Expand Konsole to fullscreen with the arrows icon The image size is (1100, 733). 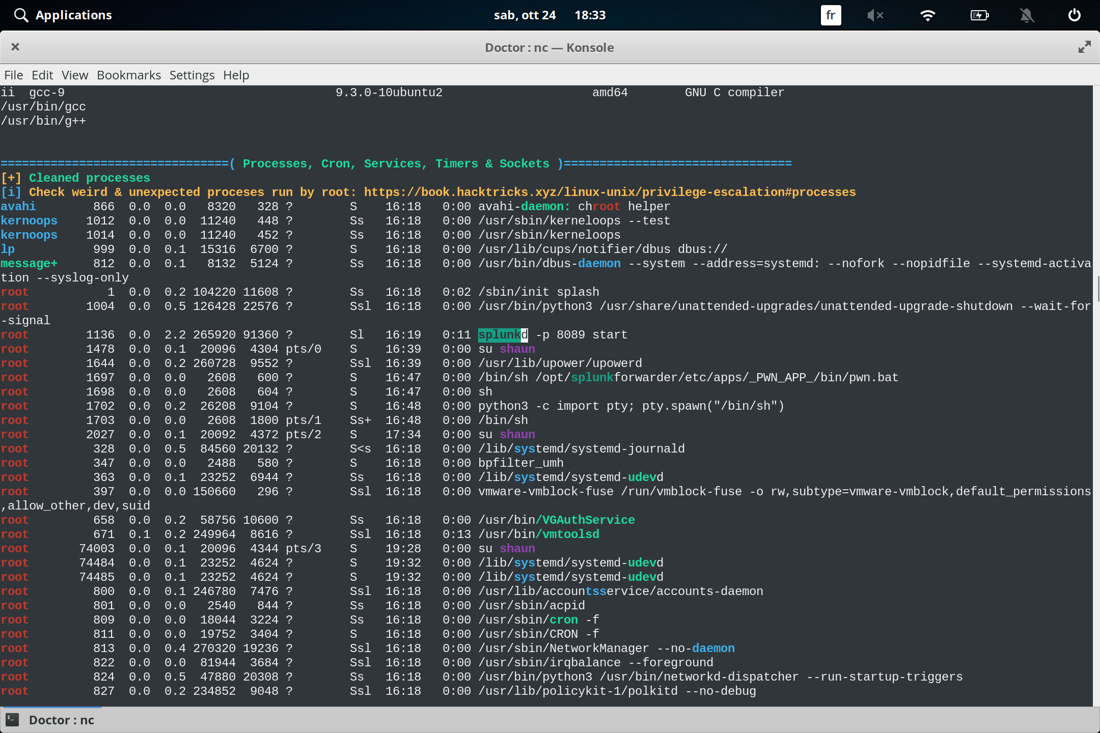pyautogui.click(x=1084, y=47)
